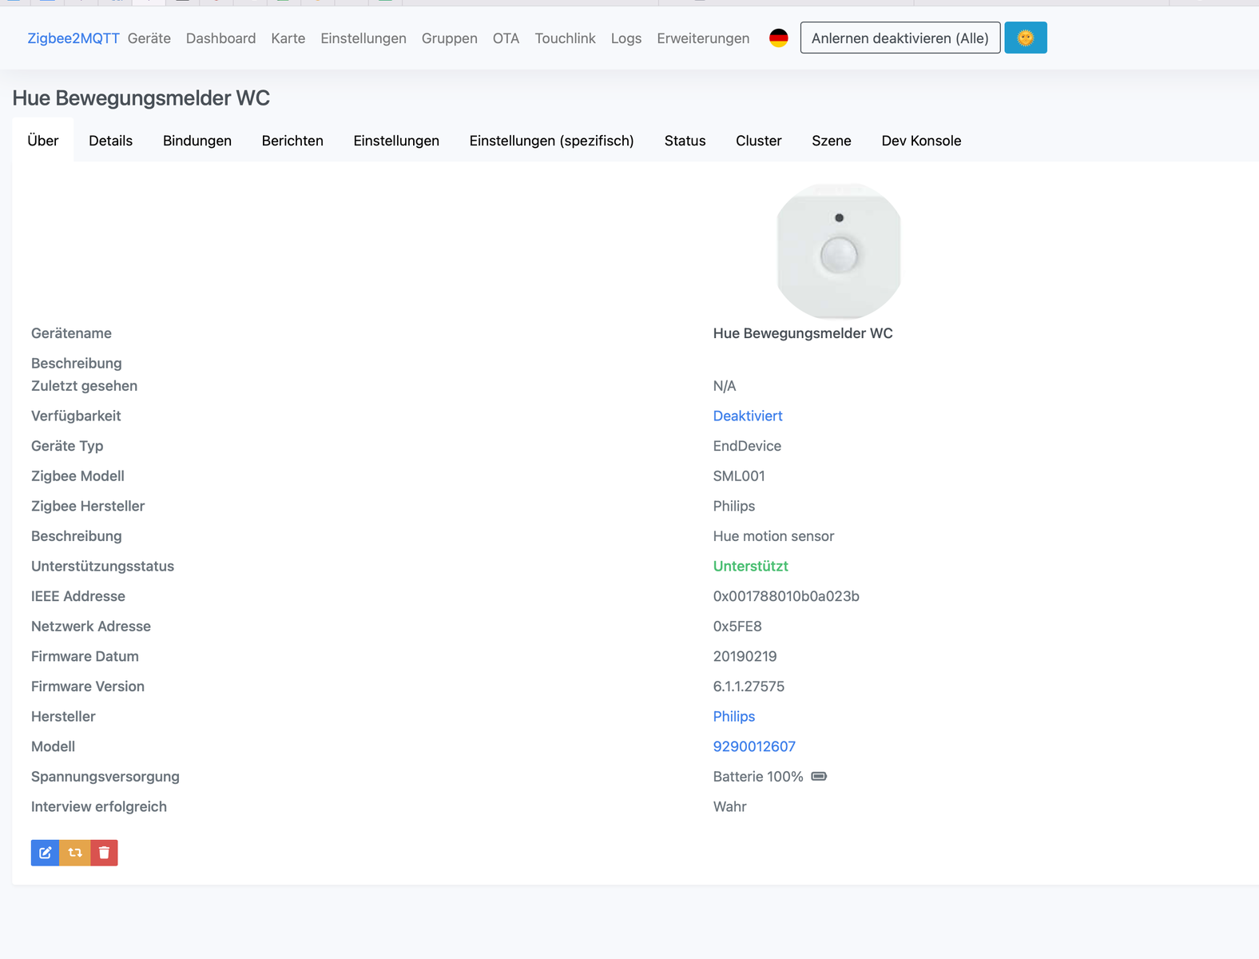Toggle theme with the sun icon button
The height and width of the screenshot is (959, 1259).
(1025, 38)
